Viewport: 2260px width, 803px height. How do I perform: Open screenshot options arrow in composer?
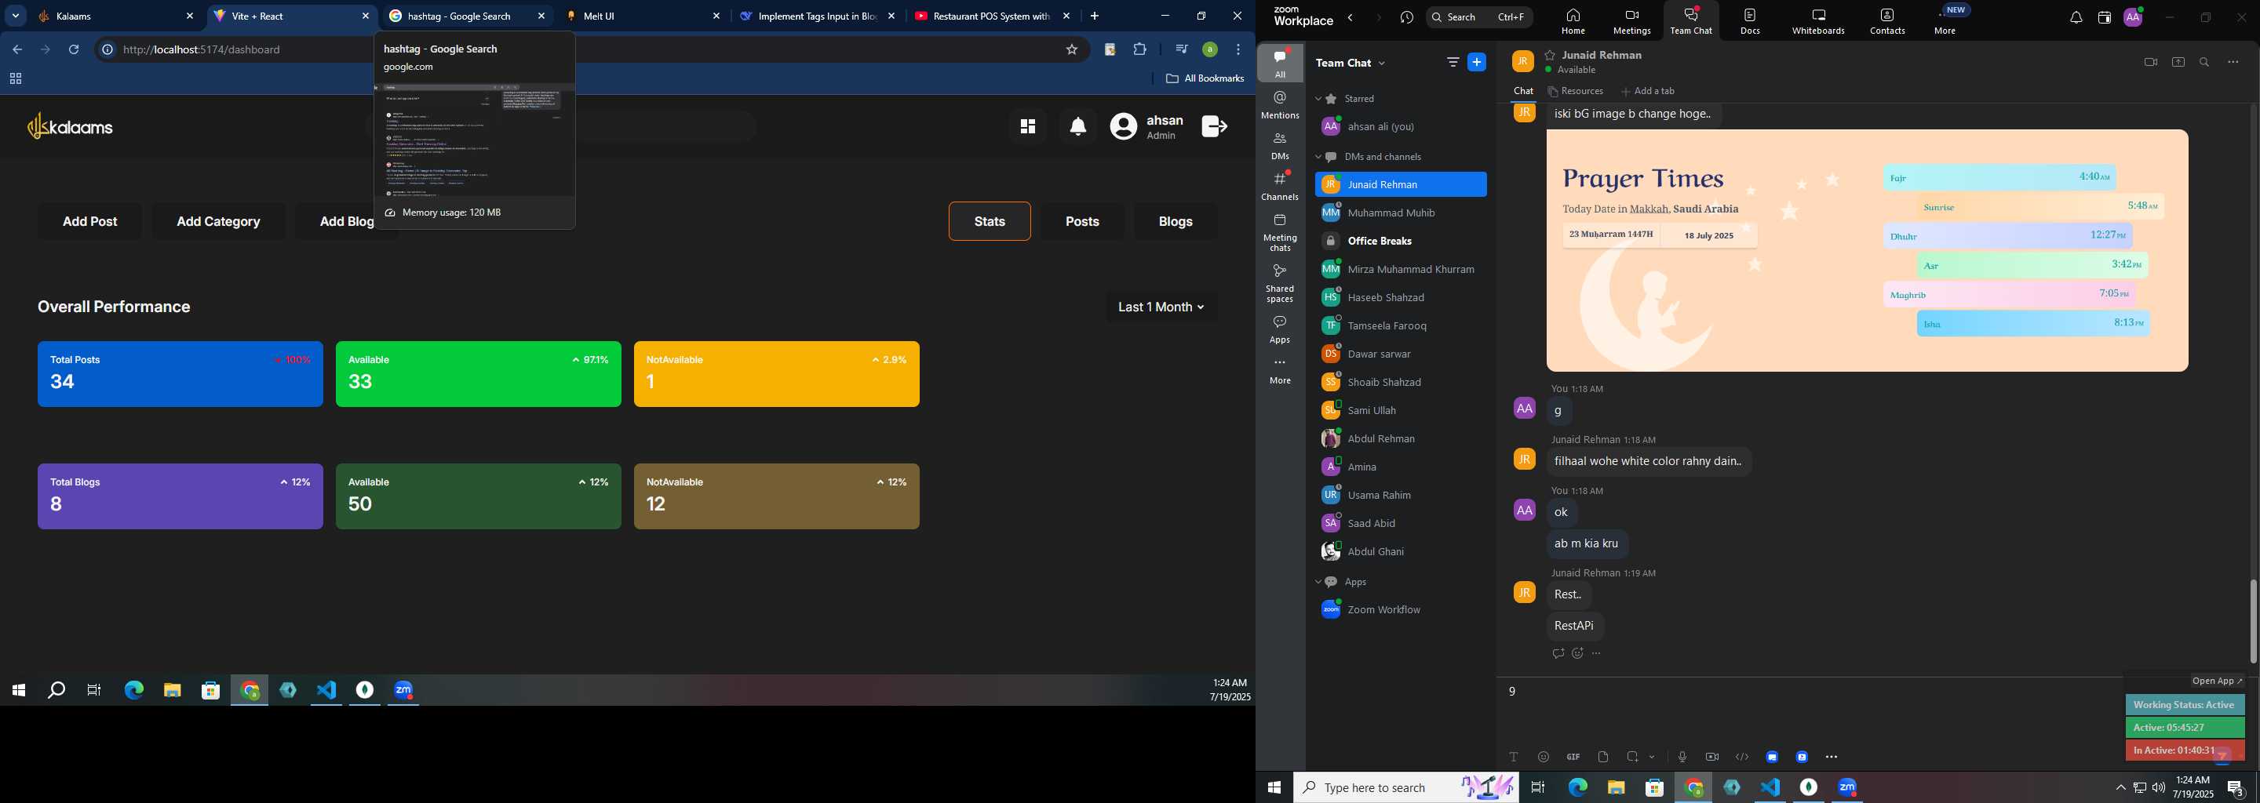[x=1652, y=757]
